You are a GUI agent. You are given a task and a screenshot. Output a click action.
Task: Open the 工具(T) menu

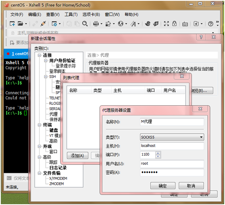pyautogui.click(x=71, y=15)
